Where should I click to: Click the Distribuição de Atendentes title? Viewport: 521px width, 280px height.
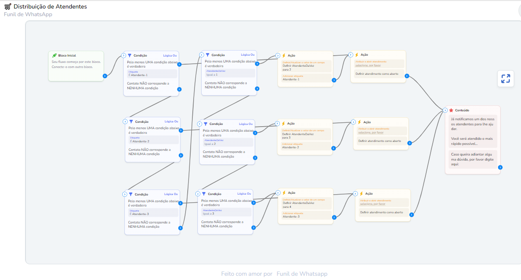[x=50, y=7]
